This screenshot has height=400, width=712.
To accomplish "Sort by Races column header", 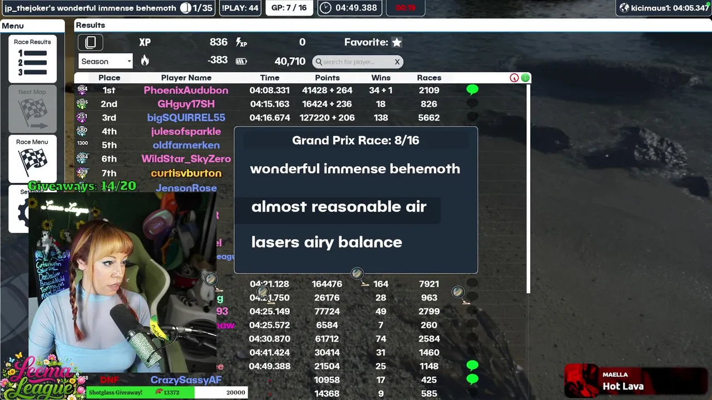I will (x=429, y=78).
